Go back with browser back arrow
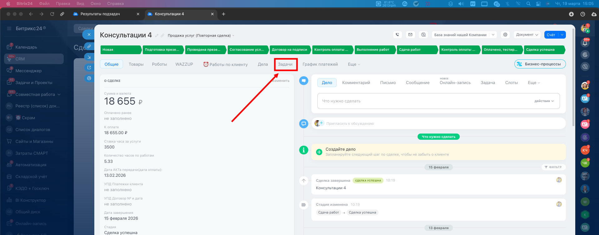Screen dimensions: 599x235 [x=31, y=14]
